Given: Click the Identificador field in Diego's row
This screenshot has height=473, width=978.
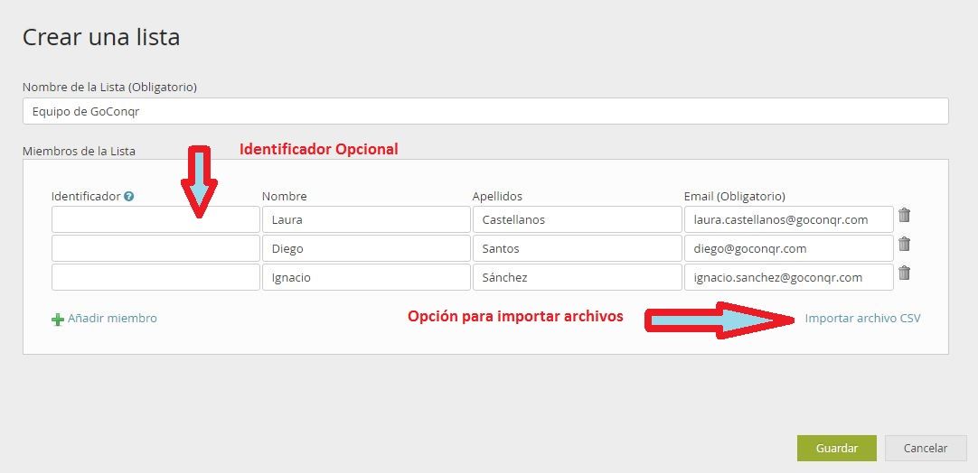Looking at the screenshot, I should 155,248.
